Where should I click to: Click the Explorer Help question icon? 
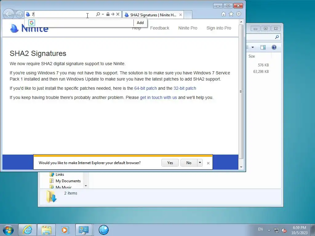coord(274,47)
